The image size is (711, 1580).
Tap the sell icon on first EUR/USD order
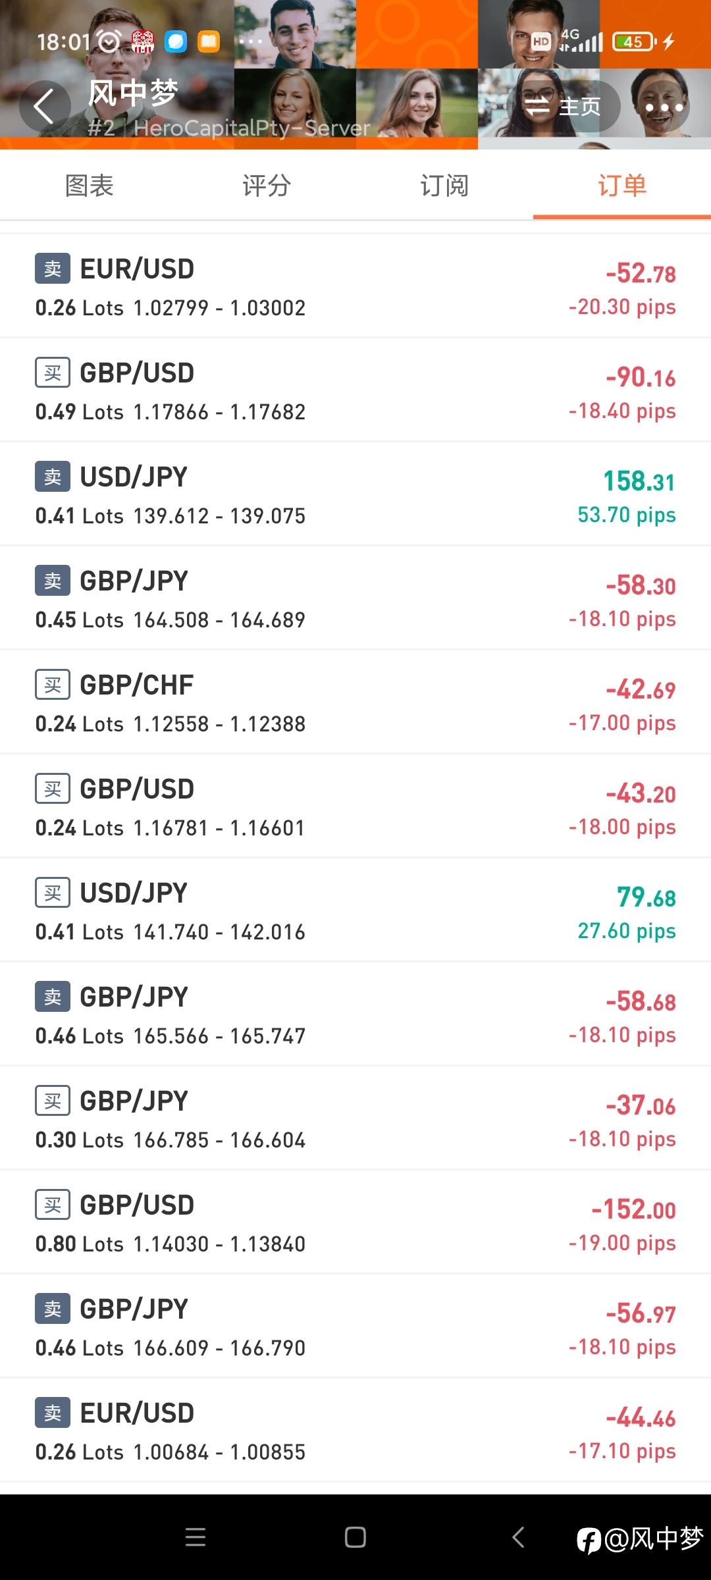coord(53,269)
